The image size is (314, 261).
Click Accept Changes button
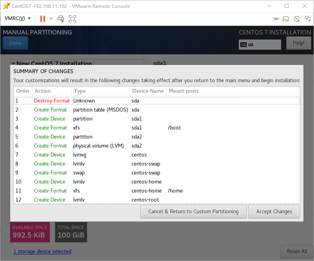pos(274,212)
